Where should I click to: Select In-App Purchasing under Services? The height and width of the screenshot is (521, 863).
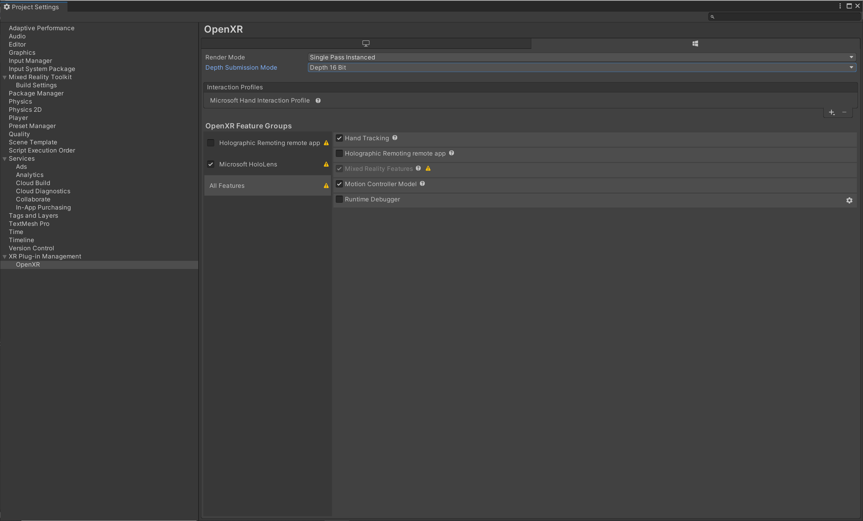point(43,208)
